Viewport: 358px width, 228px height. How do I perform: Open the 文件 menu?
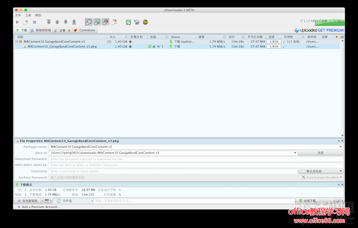(x=18, y=15)
